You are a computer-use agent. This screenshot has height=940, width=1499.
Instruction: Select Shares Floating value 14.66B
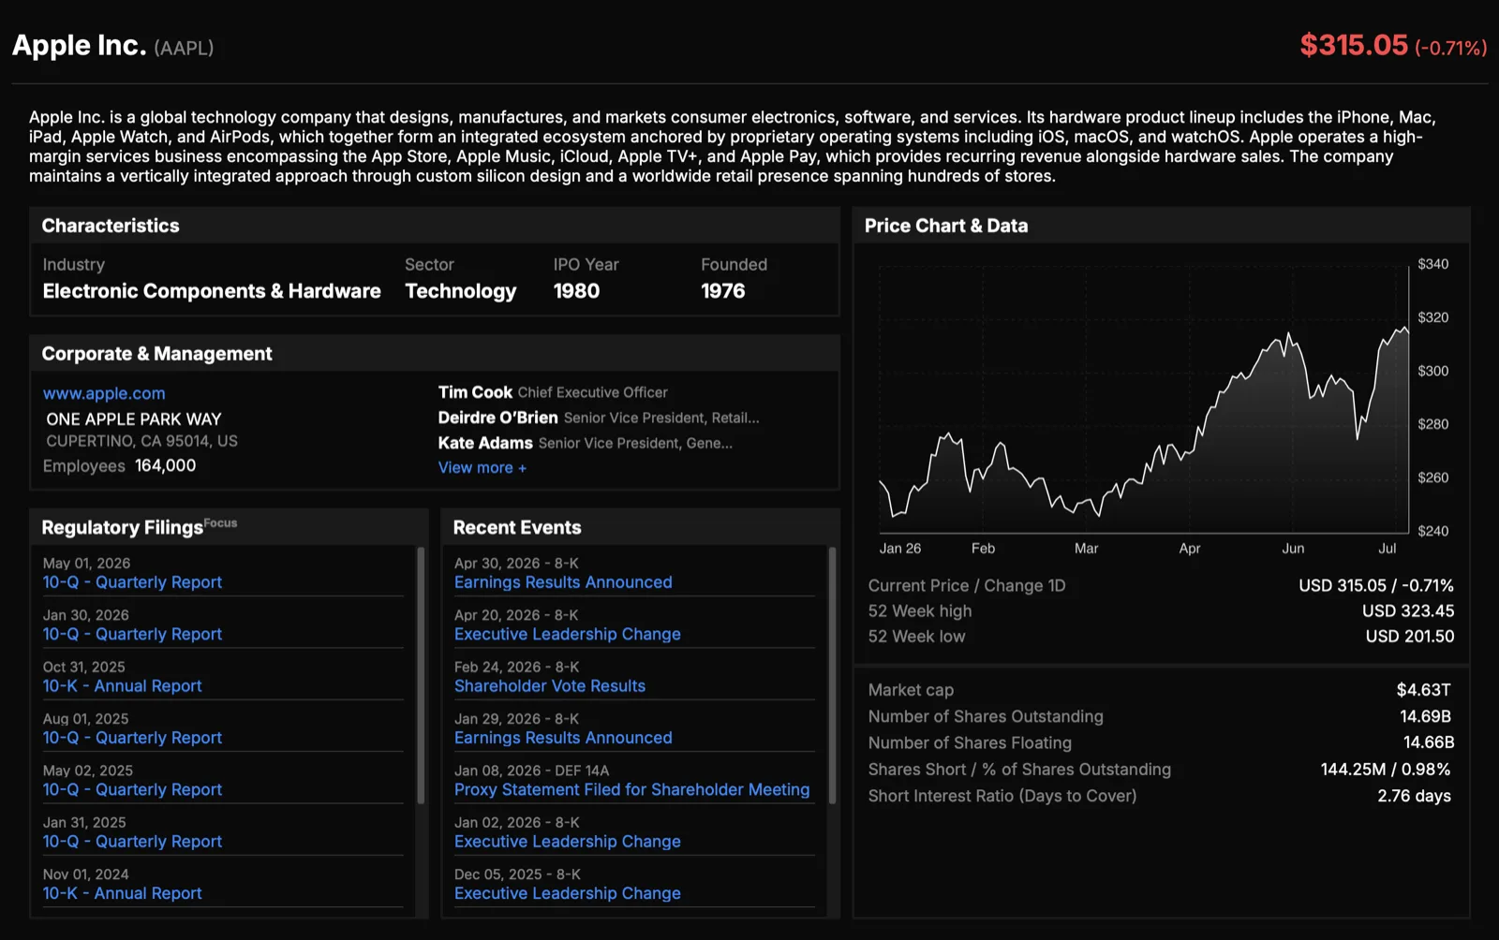pyautogui.click(x=1429, y=742)
